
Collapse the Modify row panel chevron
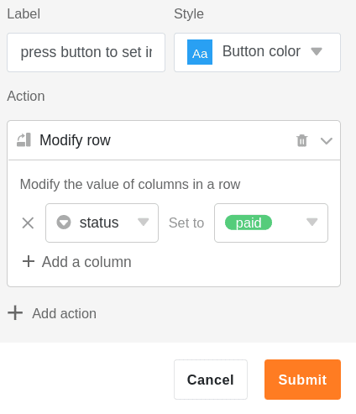[327, 141]
